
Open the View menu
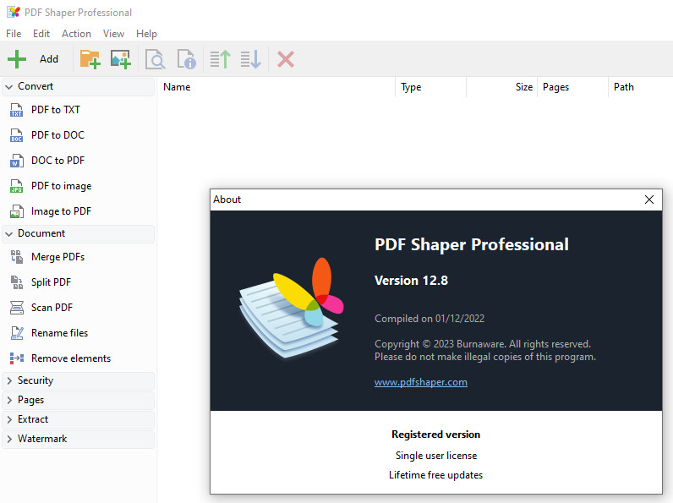(x=113, y=34)
